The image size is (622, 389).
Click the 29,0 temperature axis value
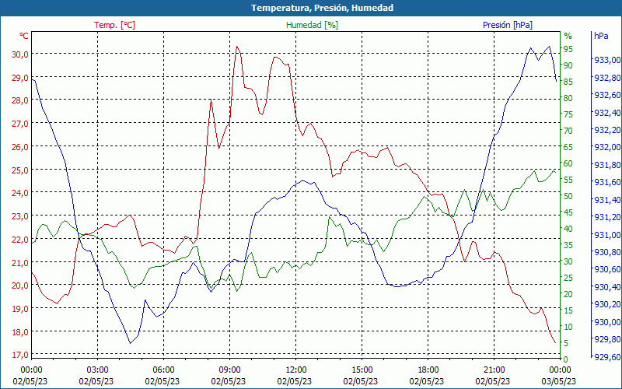click(x=20, y=78)
